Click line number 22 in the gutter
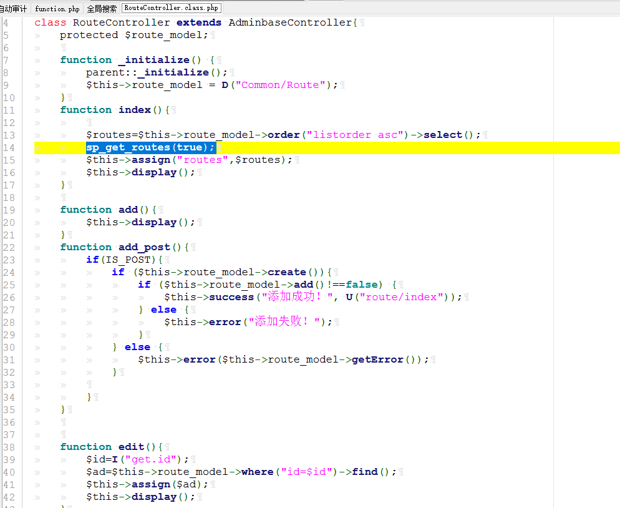The image size is (620, 508). [9, 248]
